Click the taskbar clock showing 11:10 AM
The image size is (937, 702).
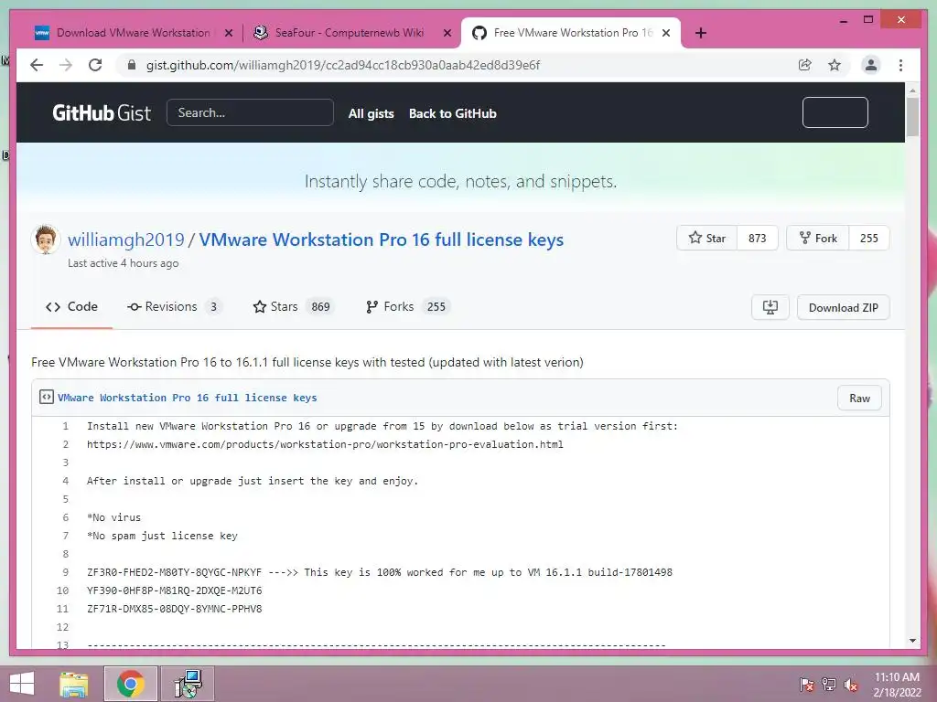(897, 685)
